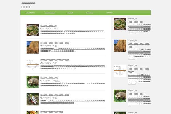Screen dimensions: 171x114
Task: Open the haystack thumbnail in the sidebar
Action: [120, 46]
